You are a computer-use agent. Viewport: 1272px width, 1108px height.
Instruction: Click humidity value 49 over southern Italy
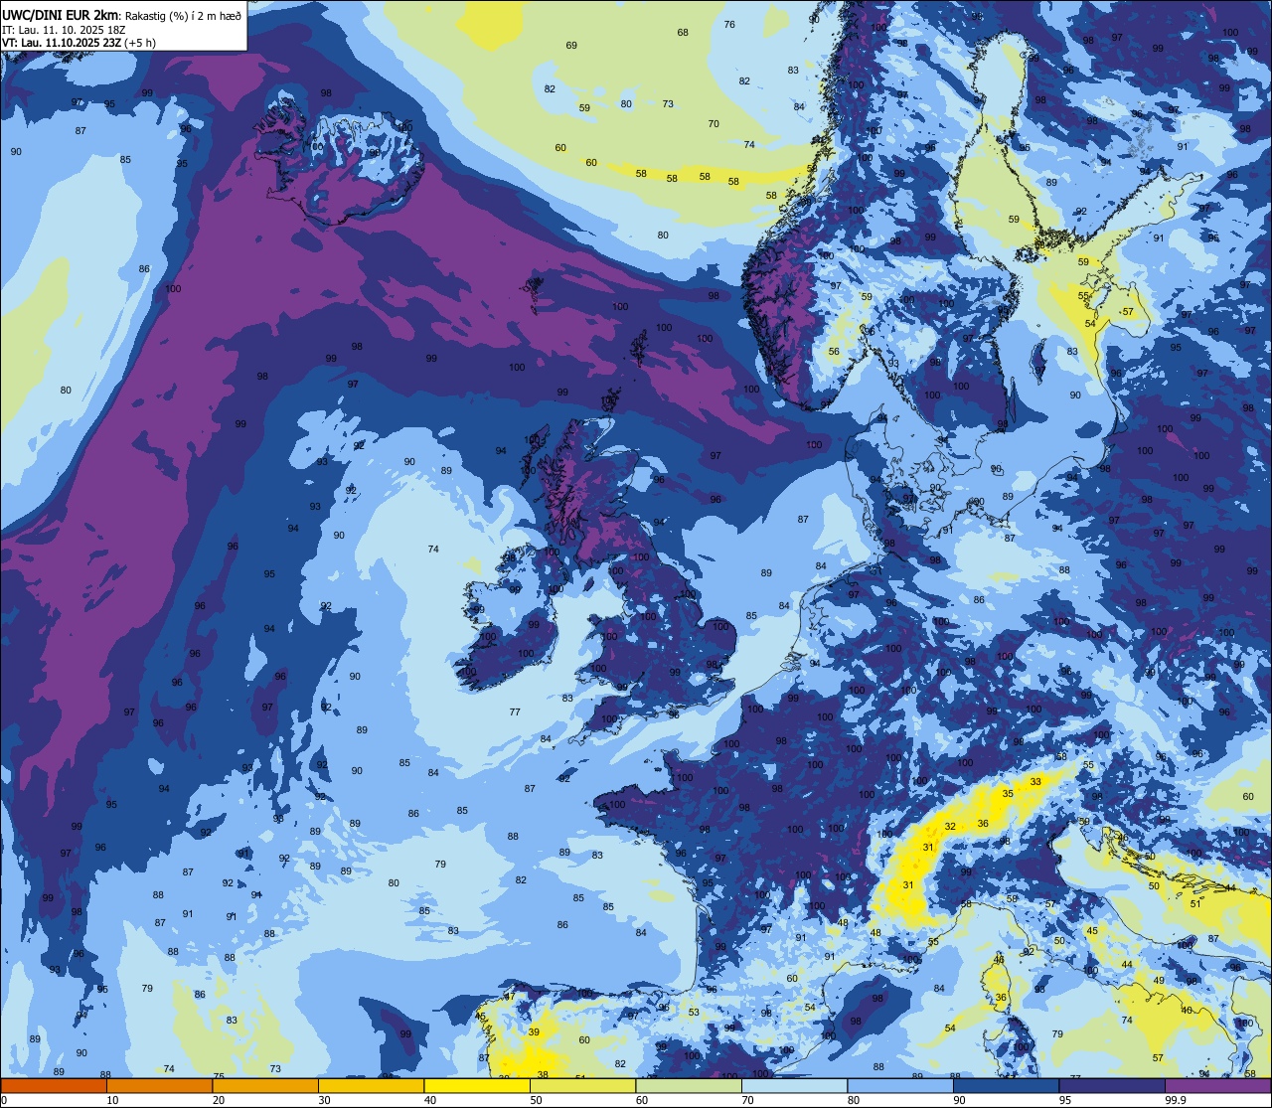[x=1159, y=980]
